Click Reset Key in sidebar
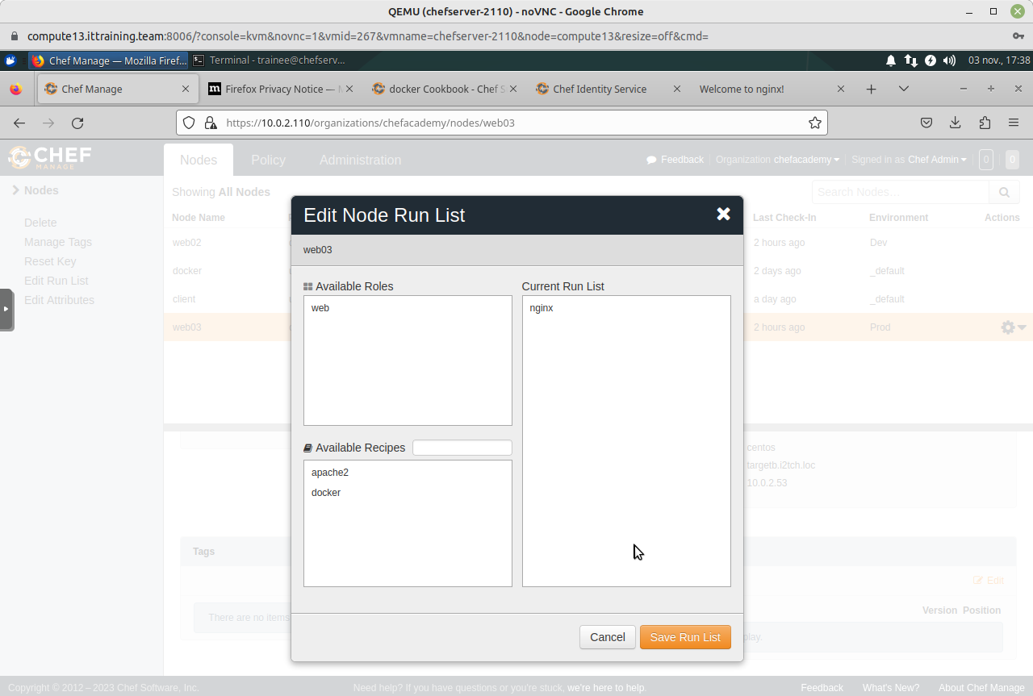 (50, 261)
